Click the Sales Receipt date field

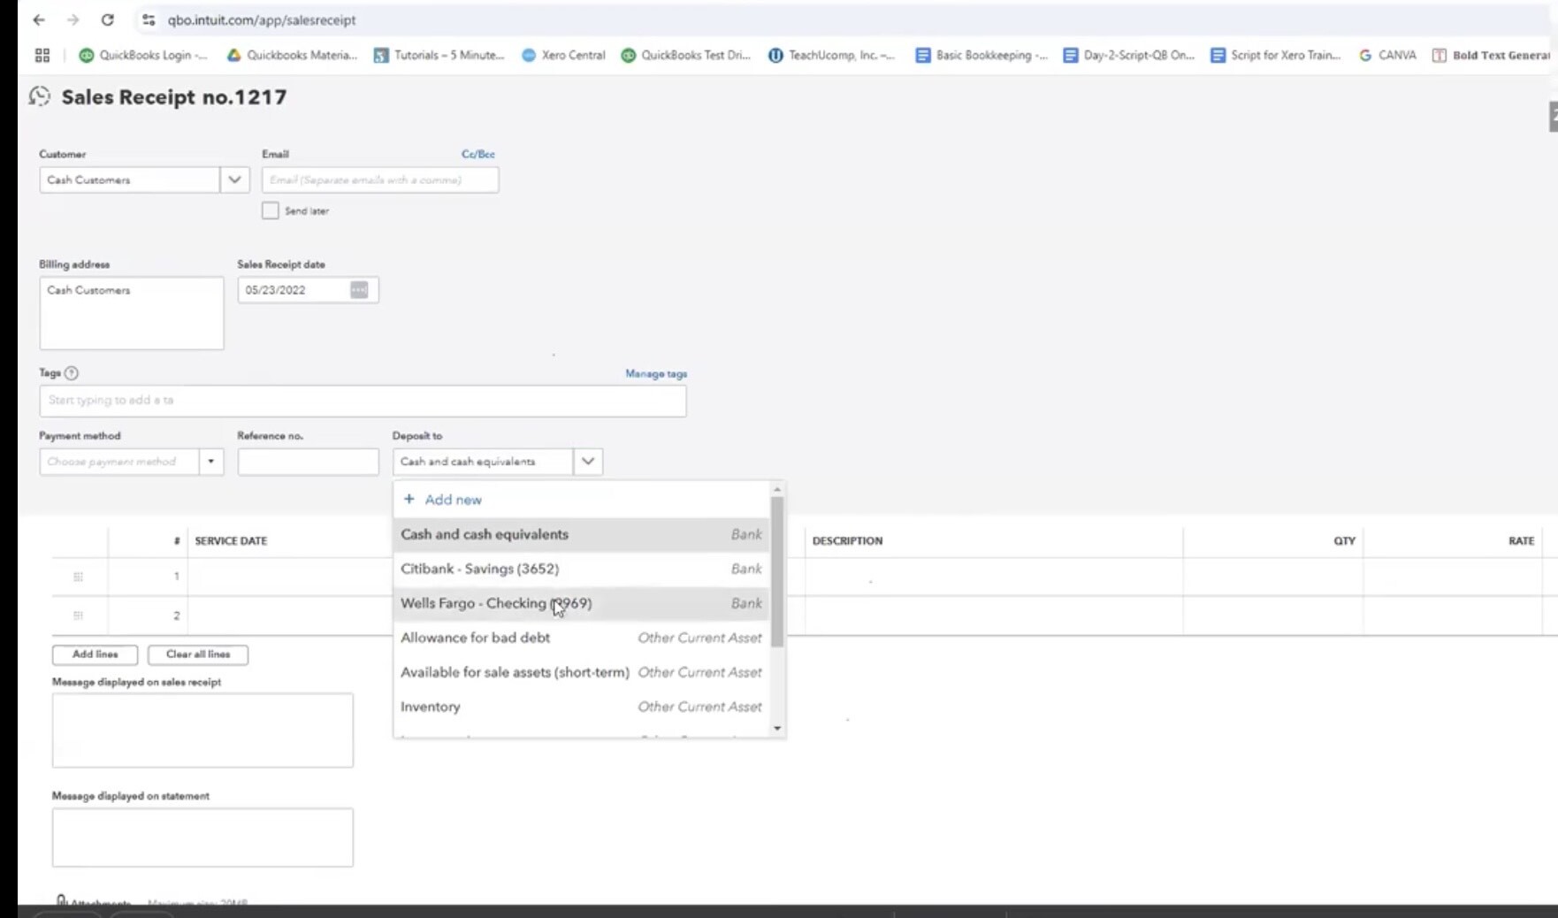coord(308,290)
